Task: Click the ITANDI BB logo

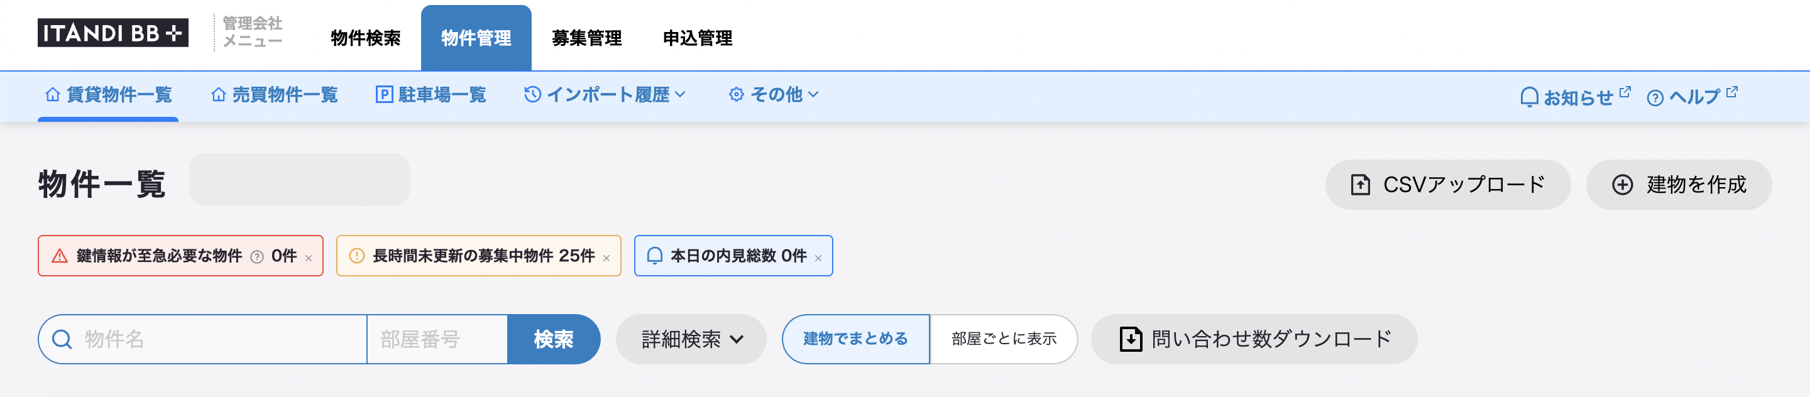Action: pos(112,33)
